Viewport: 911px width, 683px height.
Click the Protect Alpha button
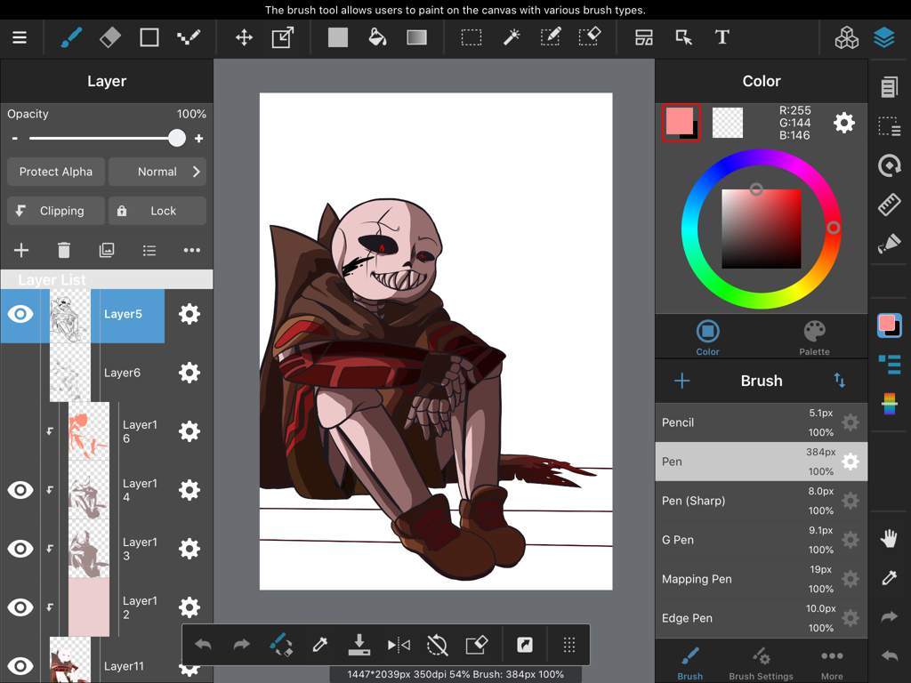56,172
